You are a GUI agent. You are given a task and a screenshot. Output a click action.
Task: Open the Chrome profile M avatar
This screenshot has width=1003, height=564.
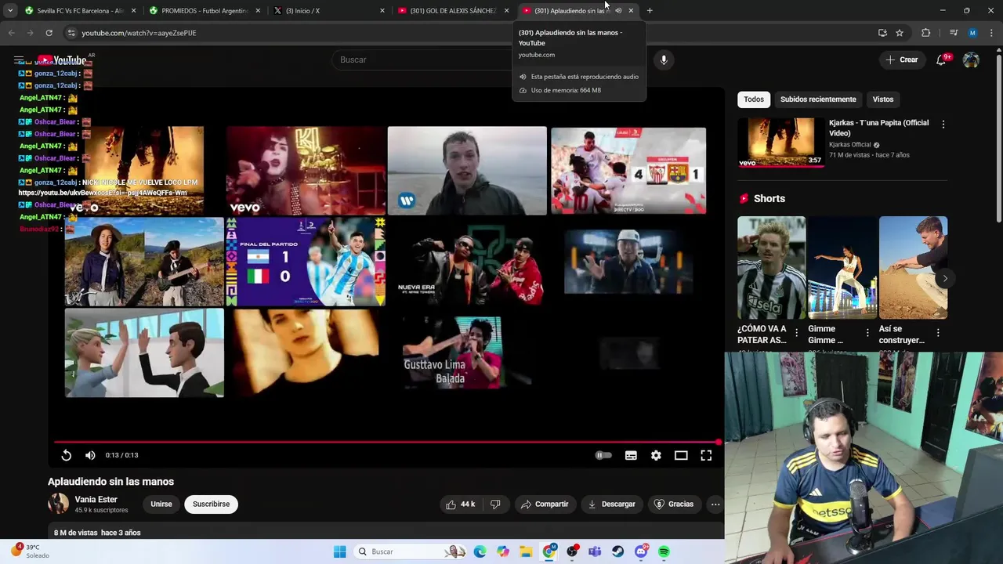tap(972, 33)
